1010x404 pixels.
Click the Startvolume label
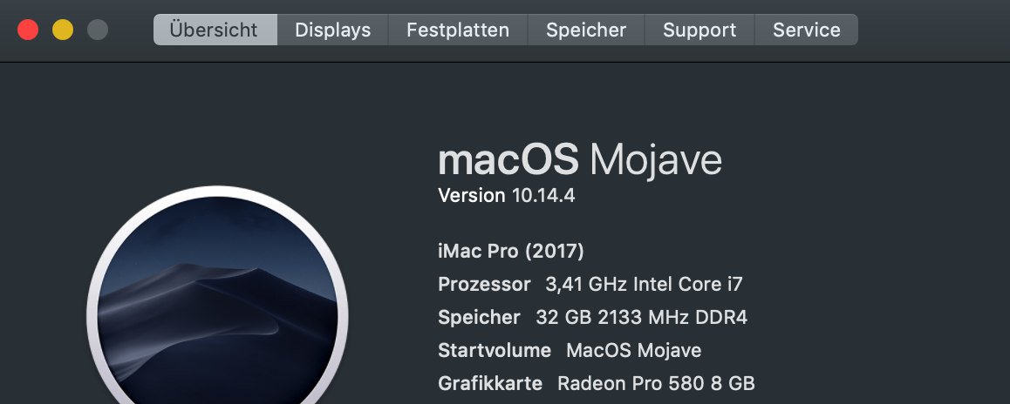pyautogui.click(x=494, y=351)
